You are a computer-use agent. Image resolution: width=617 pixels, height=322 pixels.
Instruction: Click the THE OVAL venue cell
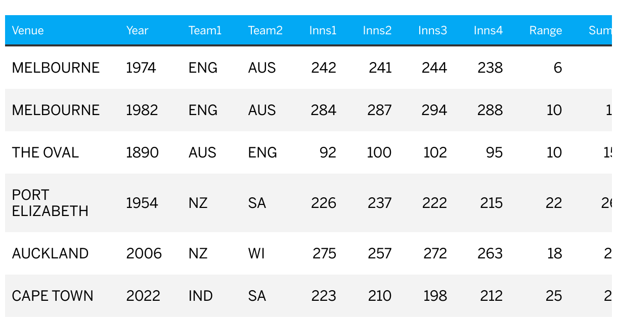(x=46, y=152)
